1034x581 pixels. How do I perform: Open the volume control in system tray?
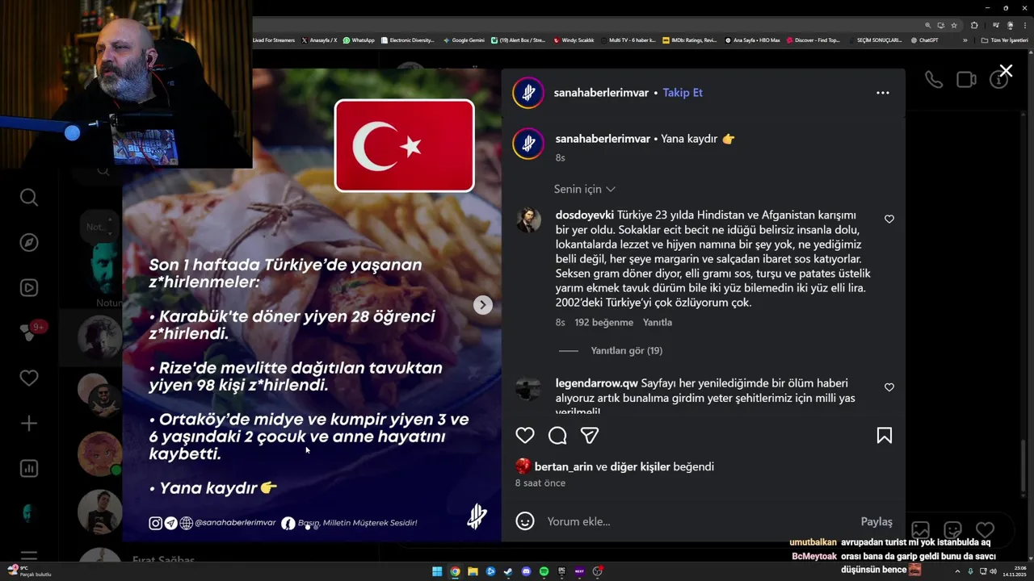click(x=993, y=571)
